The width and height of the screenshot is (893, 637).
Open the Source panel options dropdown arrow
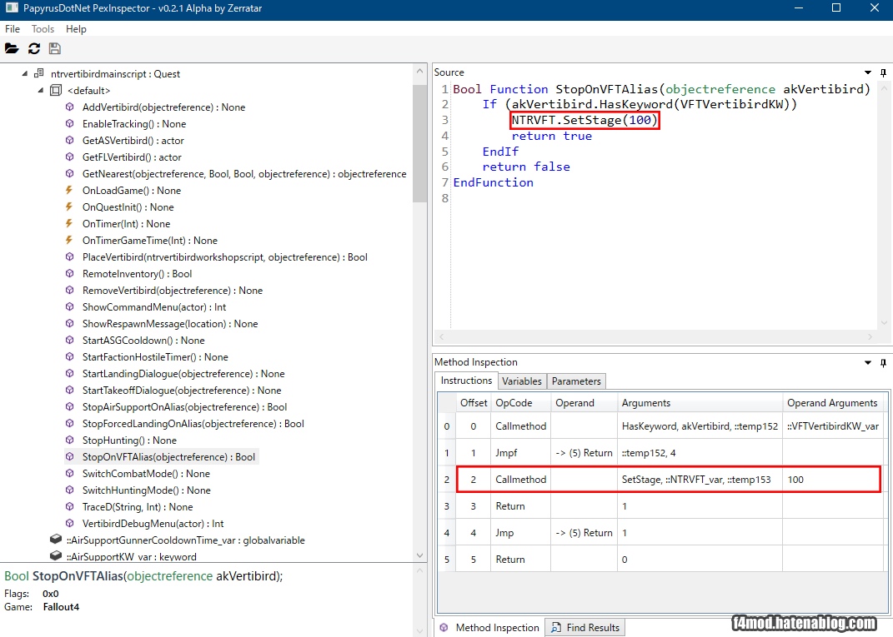tap(867, 72)
